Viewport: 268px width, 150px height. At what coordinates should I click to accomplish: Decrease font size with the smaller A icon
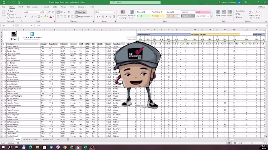pyautogui.click(x=53, y=12)
